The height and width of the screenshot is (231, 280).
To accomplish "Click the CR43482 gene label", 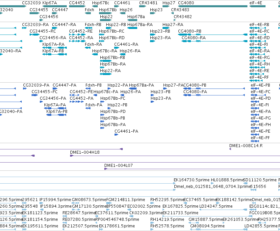I will [x=183, y=16].
